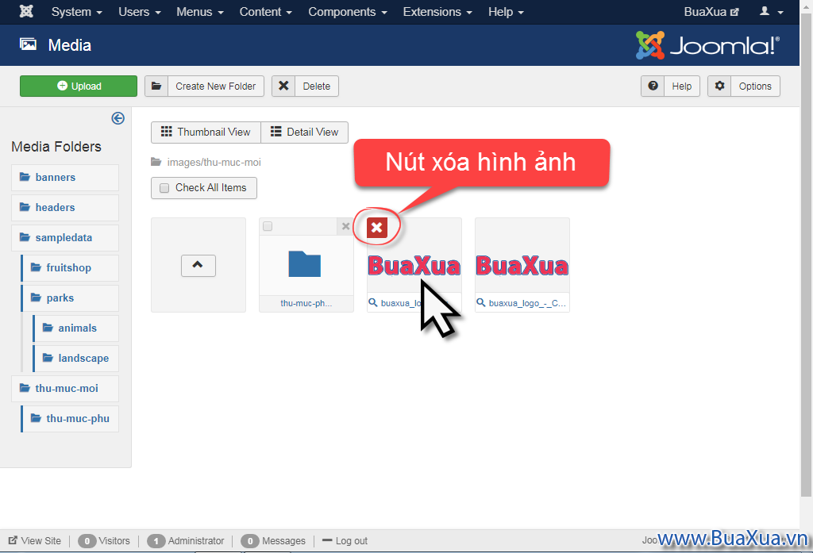This screenshot has width=813, height=553.
Task: Open the Content menu
Action: pos(266,12)
